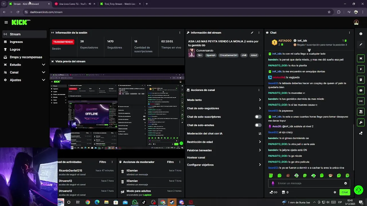Click the dota2 stream tag
Viewport: 367px width, 206px height.
(254, 55)
